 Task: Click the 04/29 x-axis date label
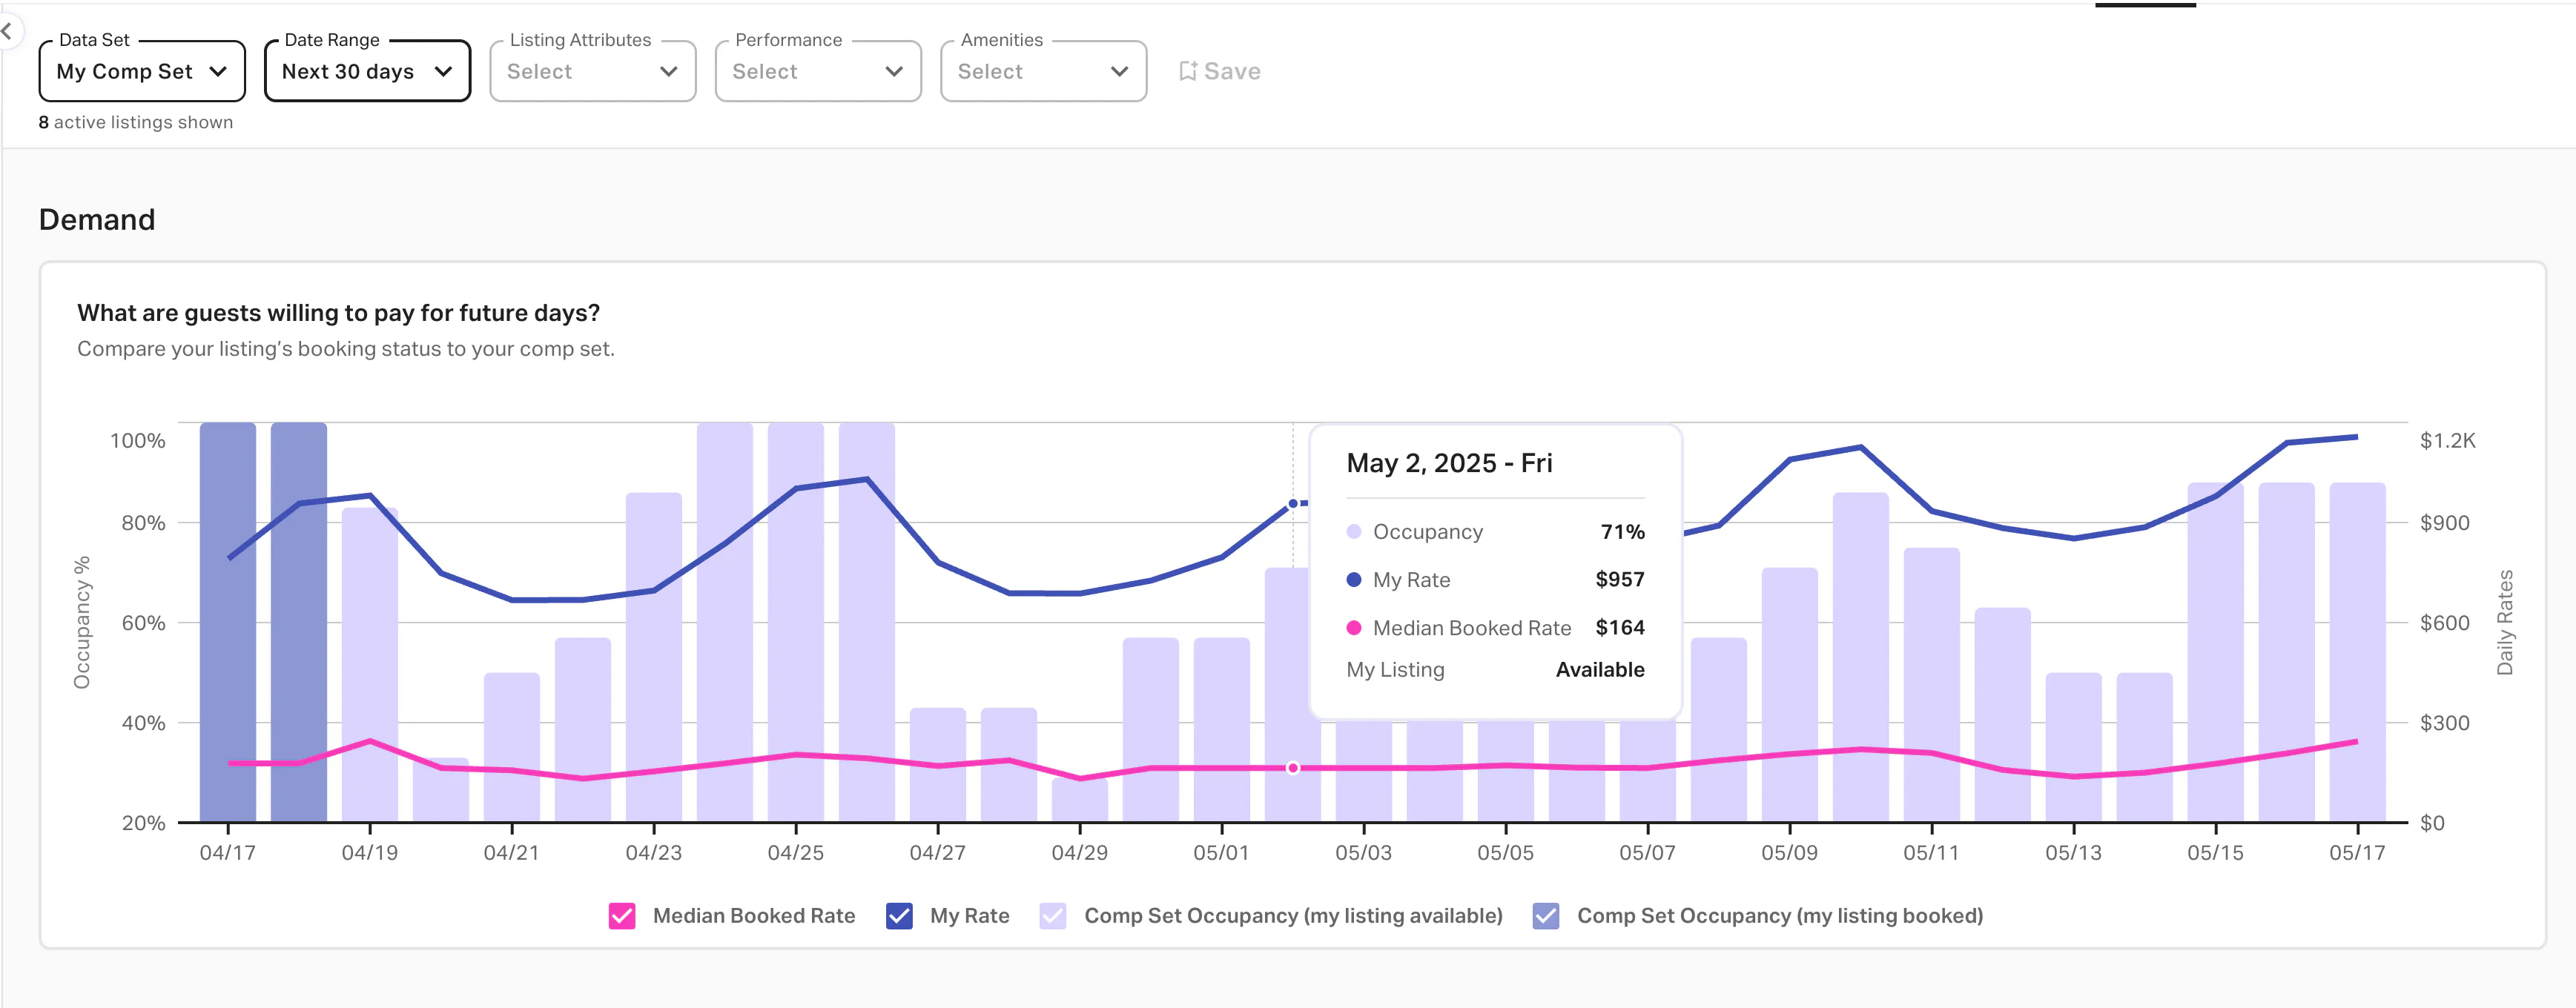click(x=1080, y=853)
